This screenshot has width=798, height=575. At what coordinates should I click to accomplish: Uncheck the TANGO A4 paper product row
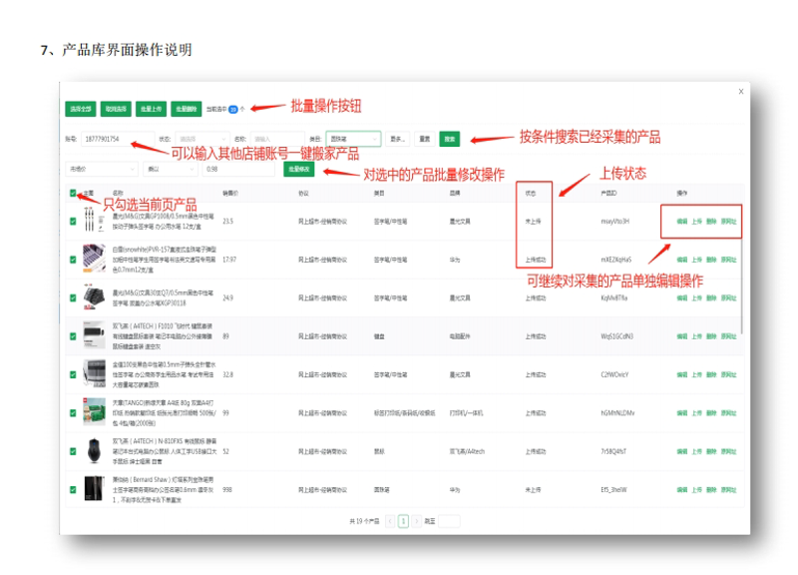click(73, 413)
